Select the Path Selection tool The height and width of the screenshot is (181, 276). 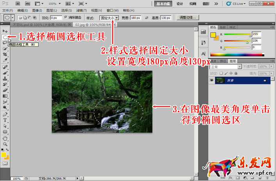[5, 126]
